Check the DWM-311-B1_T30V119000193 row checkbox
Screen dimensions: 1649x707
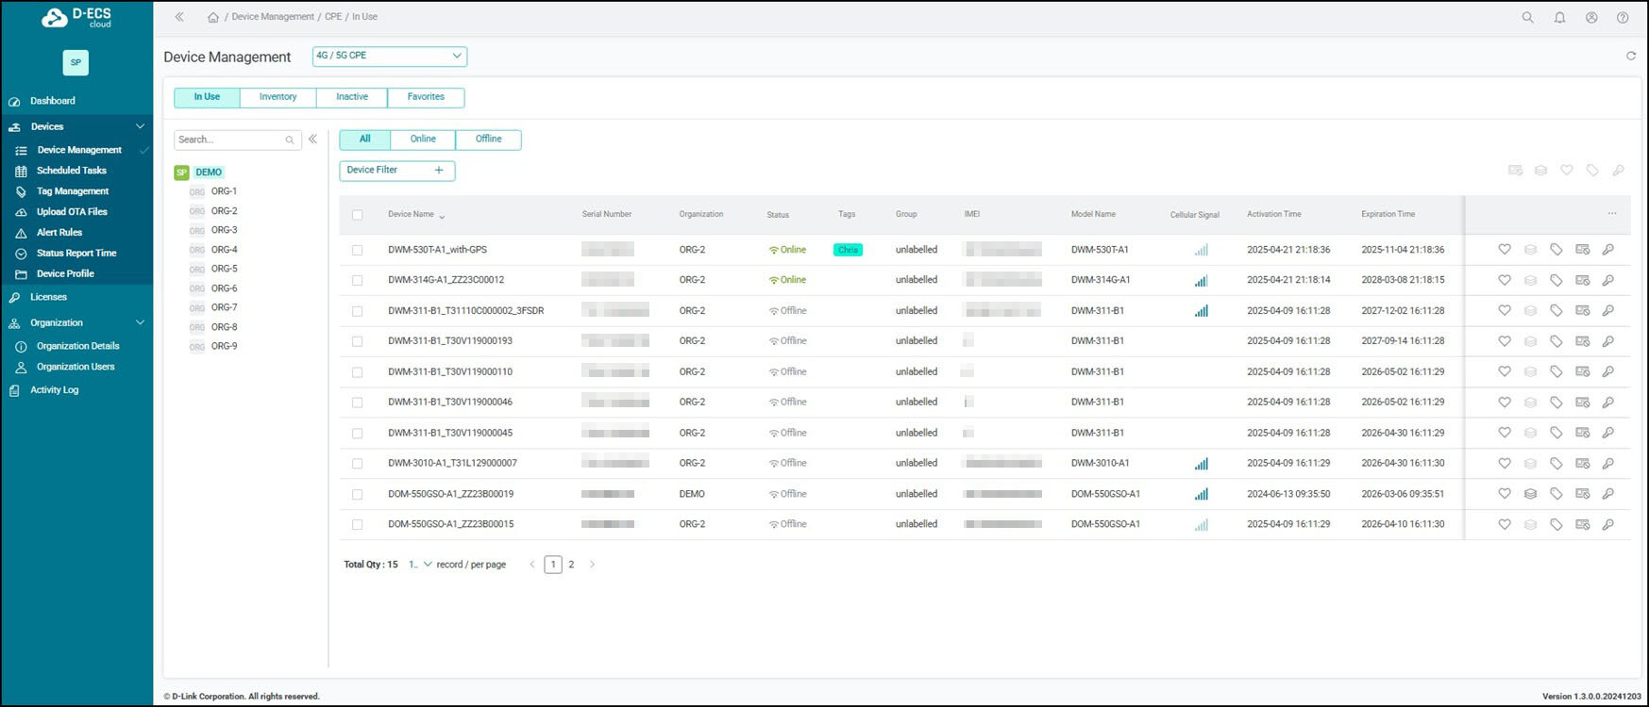click(x=357, y=341)
